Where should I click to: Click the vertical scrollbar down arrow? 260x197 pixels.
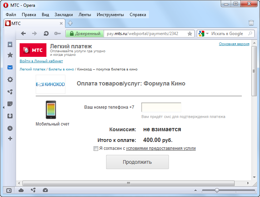[254, 177]
